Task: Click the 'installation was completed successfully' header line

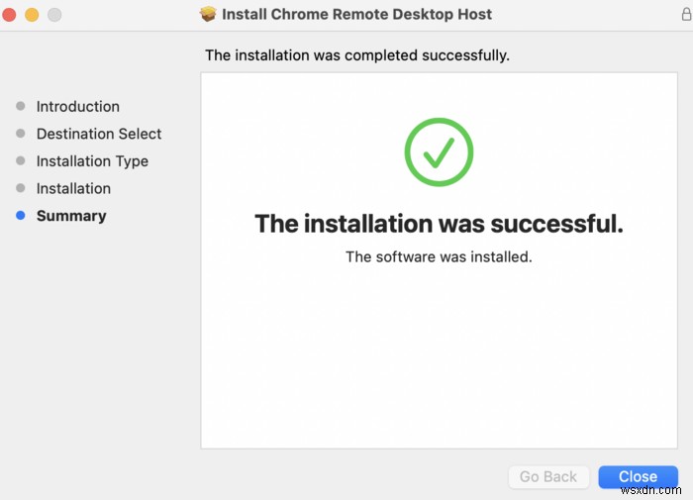Action: pos(356,55)
